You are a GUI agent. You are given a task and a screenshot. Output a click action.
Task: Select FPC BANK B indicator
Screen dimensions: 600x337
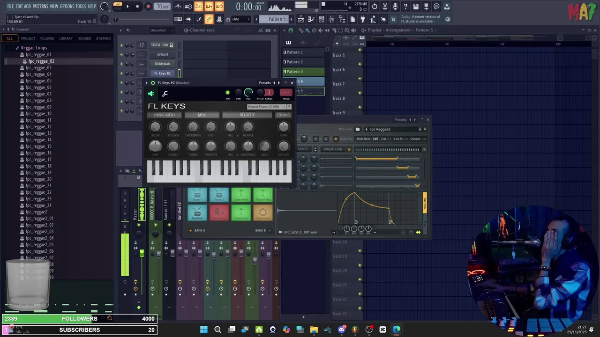[x=269, y=230]
